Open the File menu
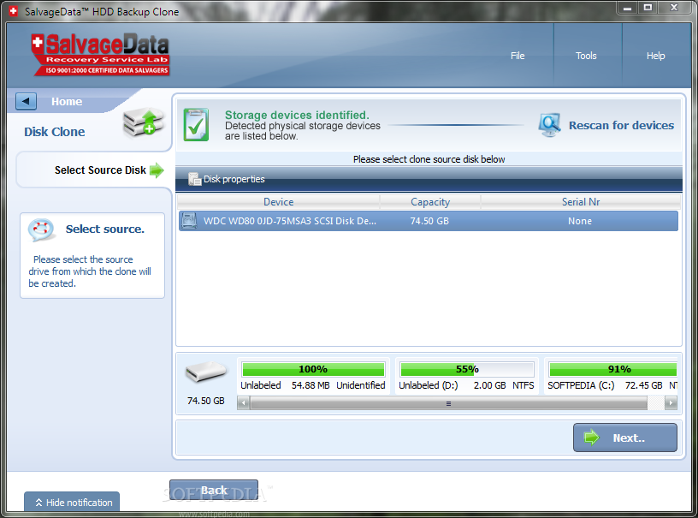The height and width of the screenshot is (518, 698). point(518,56)
